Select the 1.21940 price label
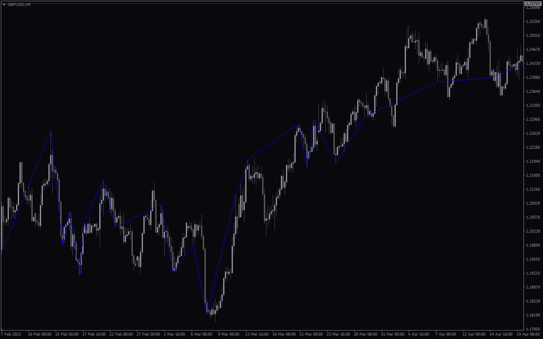Image resolution: width=543 pixels, height=339 pixels. tap(534, 161)
